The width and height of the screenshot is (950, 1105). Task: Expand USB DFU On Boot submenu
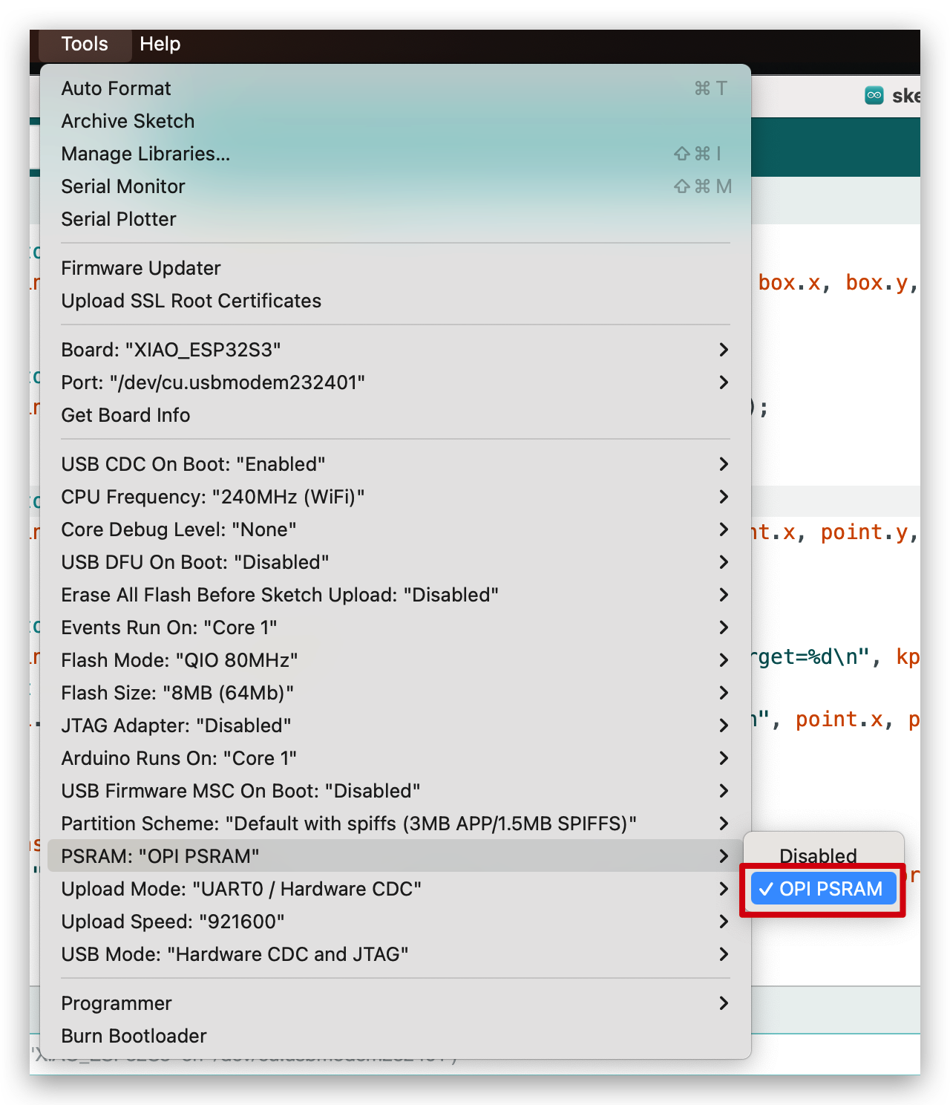[x=396, y=562]
